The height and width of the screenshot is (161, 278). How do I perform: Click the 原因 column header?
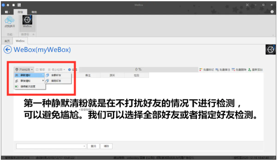tap(112, 75)
